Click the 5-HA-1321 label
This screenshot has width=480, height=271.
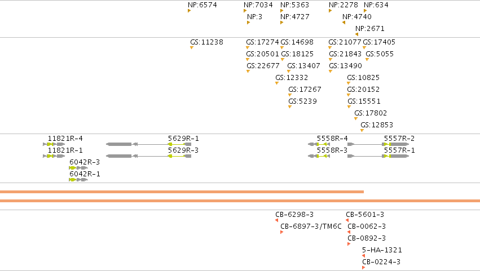tap(382, 250)
